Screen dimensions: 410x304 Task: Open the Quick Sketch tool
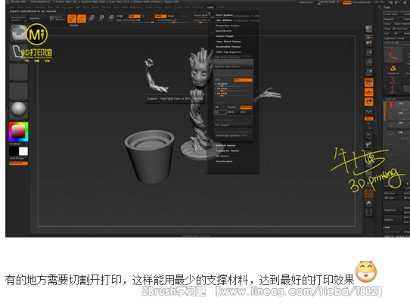(57, 18)
